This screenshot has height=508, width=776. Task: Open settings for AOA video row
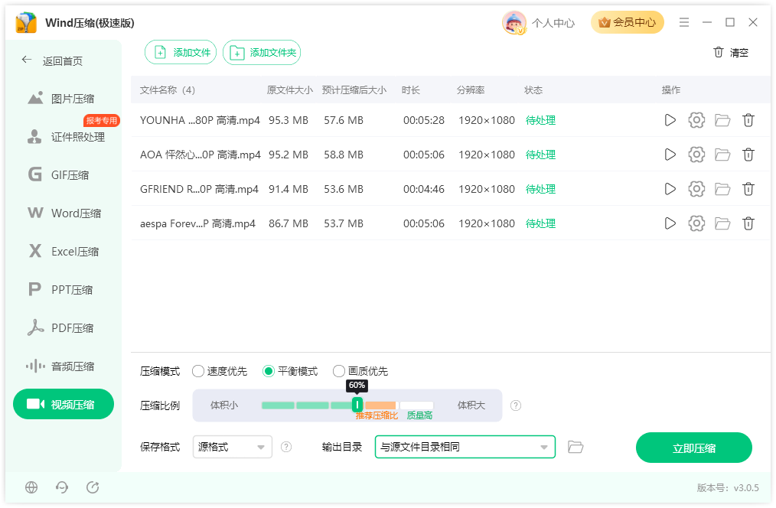click(696, 155)
